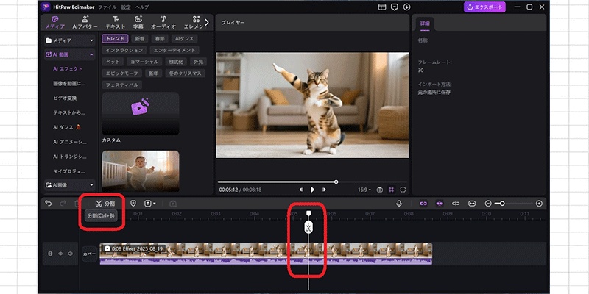Open the text tool dropdown in timeline toolbar
Screen dimensions: 589x294
point(150,204)
